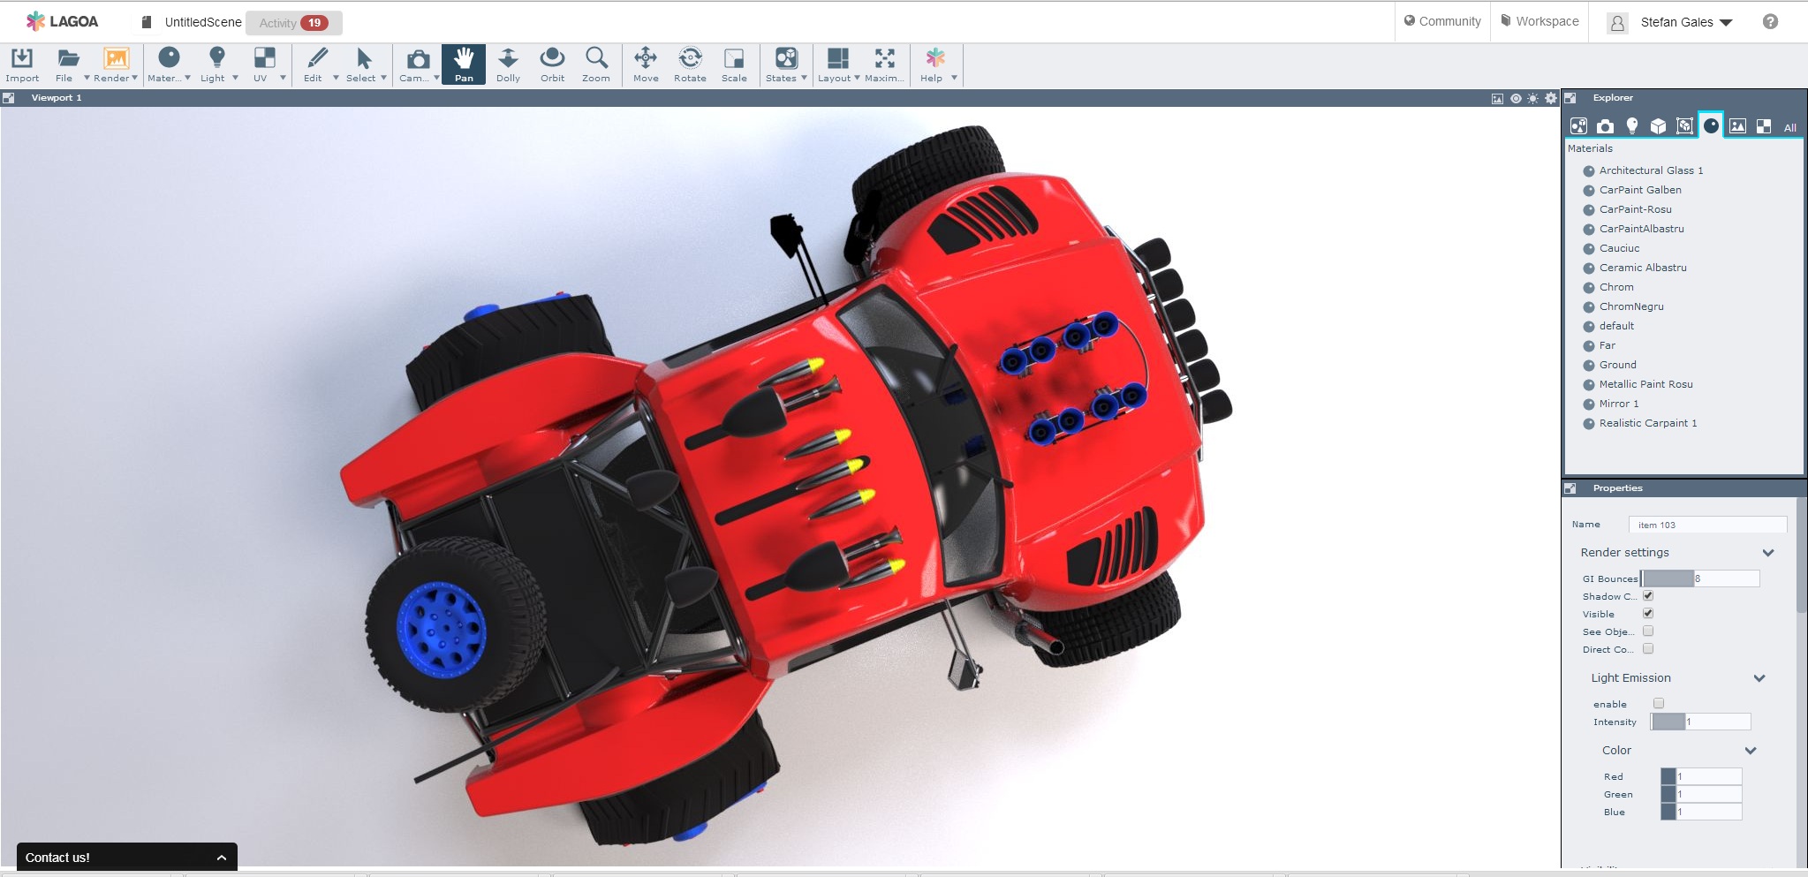Toggle the Visible checkbox
Screen dimensions: 1808x877
pos(1648,614)
